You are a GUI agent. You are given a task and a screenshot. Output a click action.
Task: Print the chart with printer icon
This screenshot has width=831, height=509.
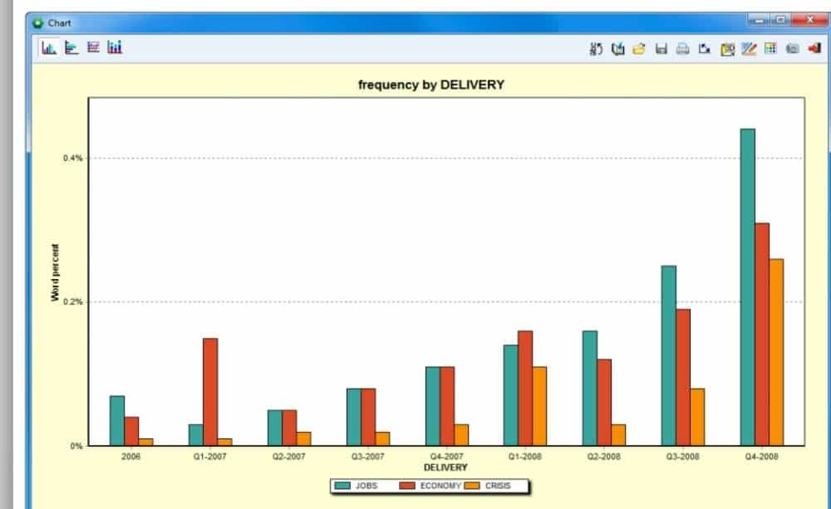tap(683, 50)
